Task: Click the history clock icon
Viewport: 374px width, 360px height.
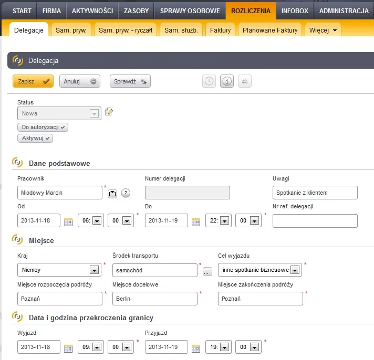Action: (x=209, y=81)
